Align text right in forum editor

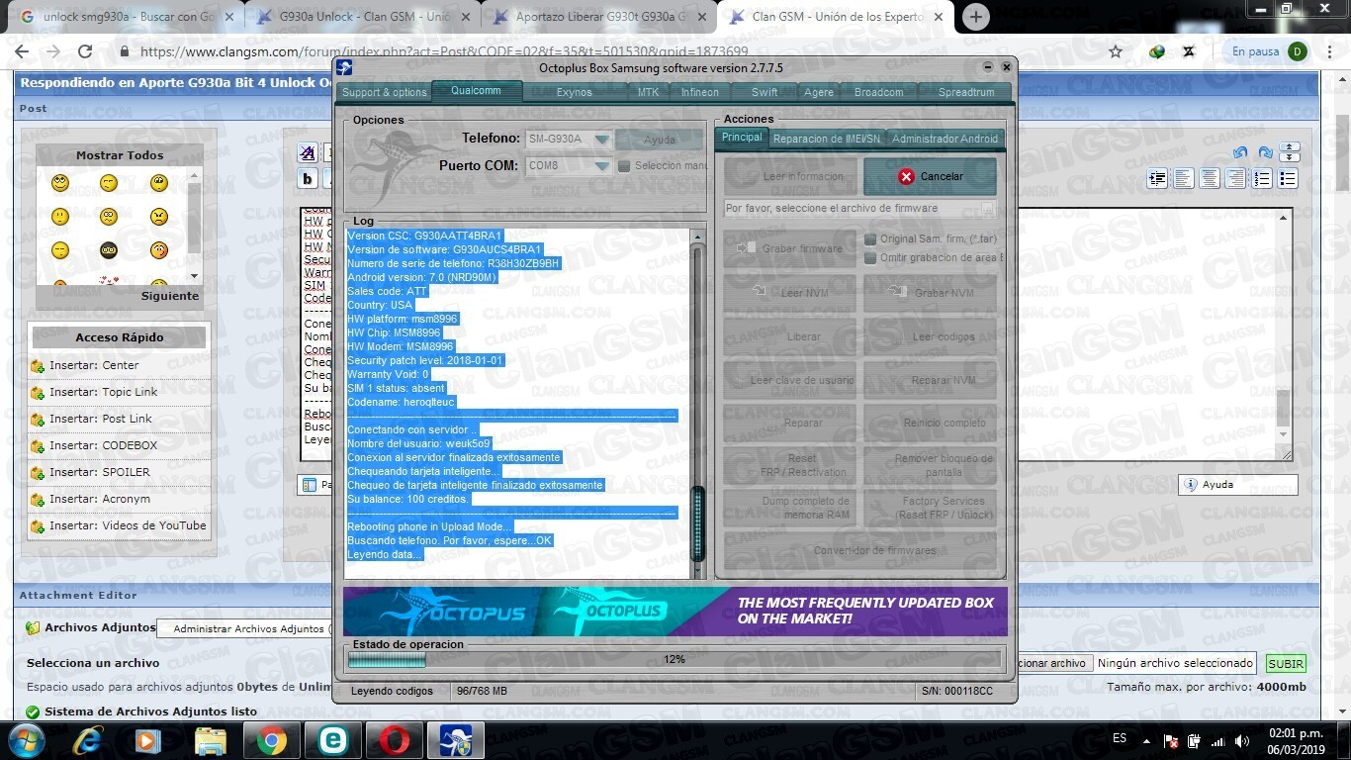[x=1235, y=179]
